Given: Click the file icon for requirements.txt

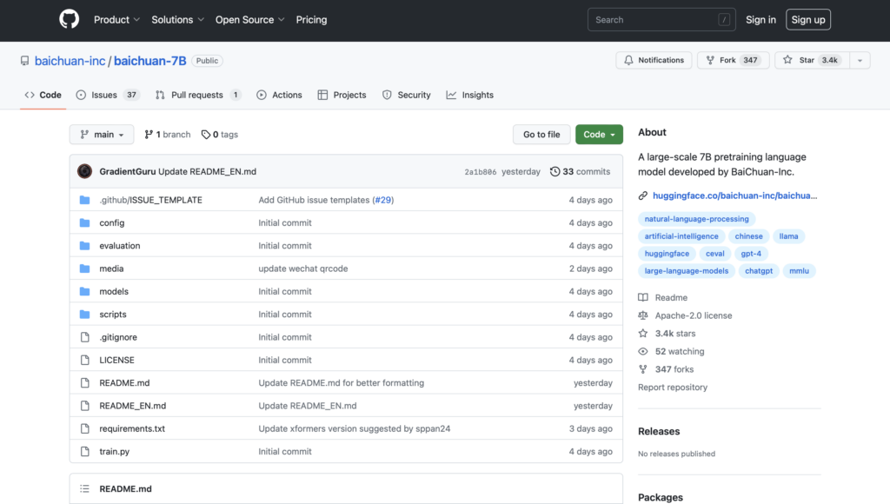Looking at the screenshot, I should (84, 428).
